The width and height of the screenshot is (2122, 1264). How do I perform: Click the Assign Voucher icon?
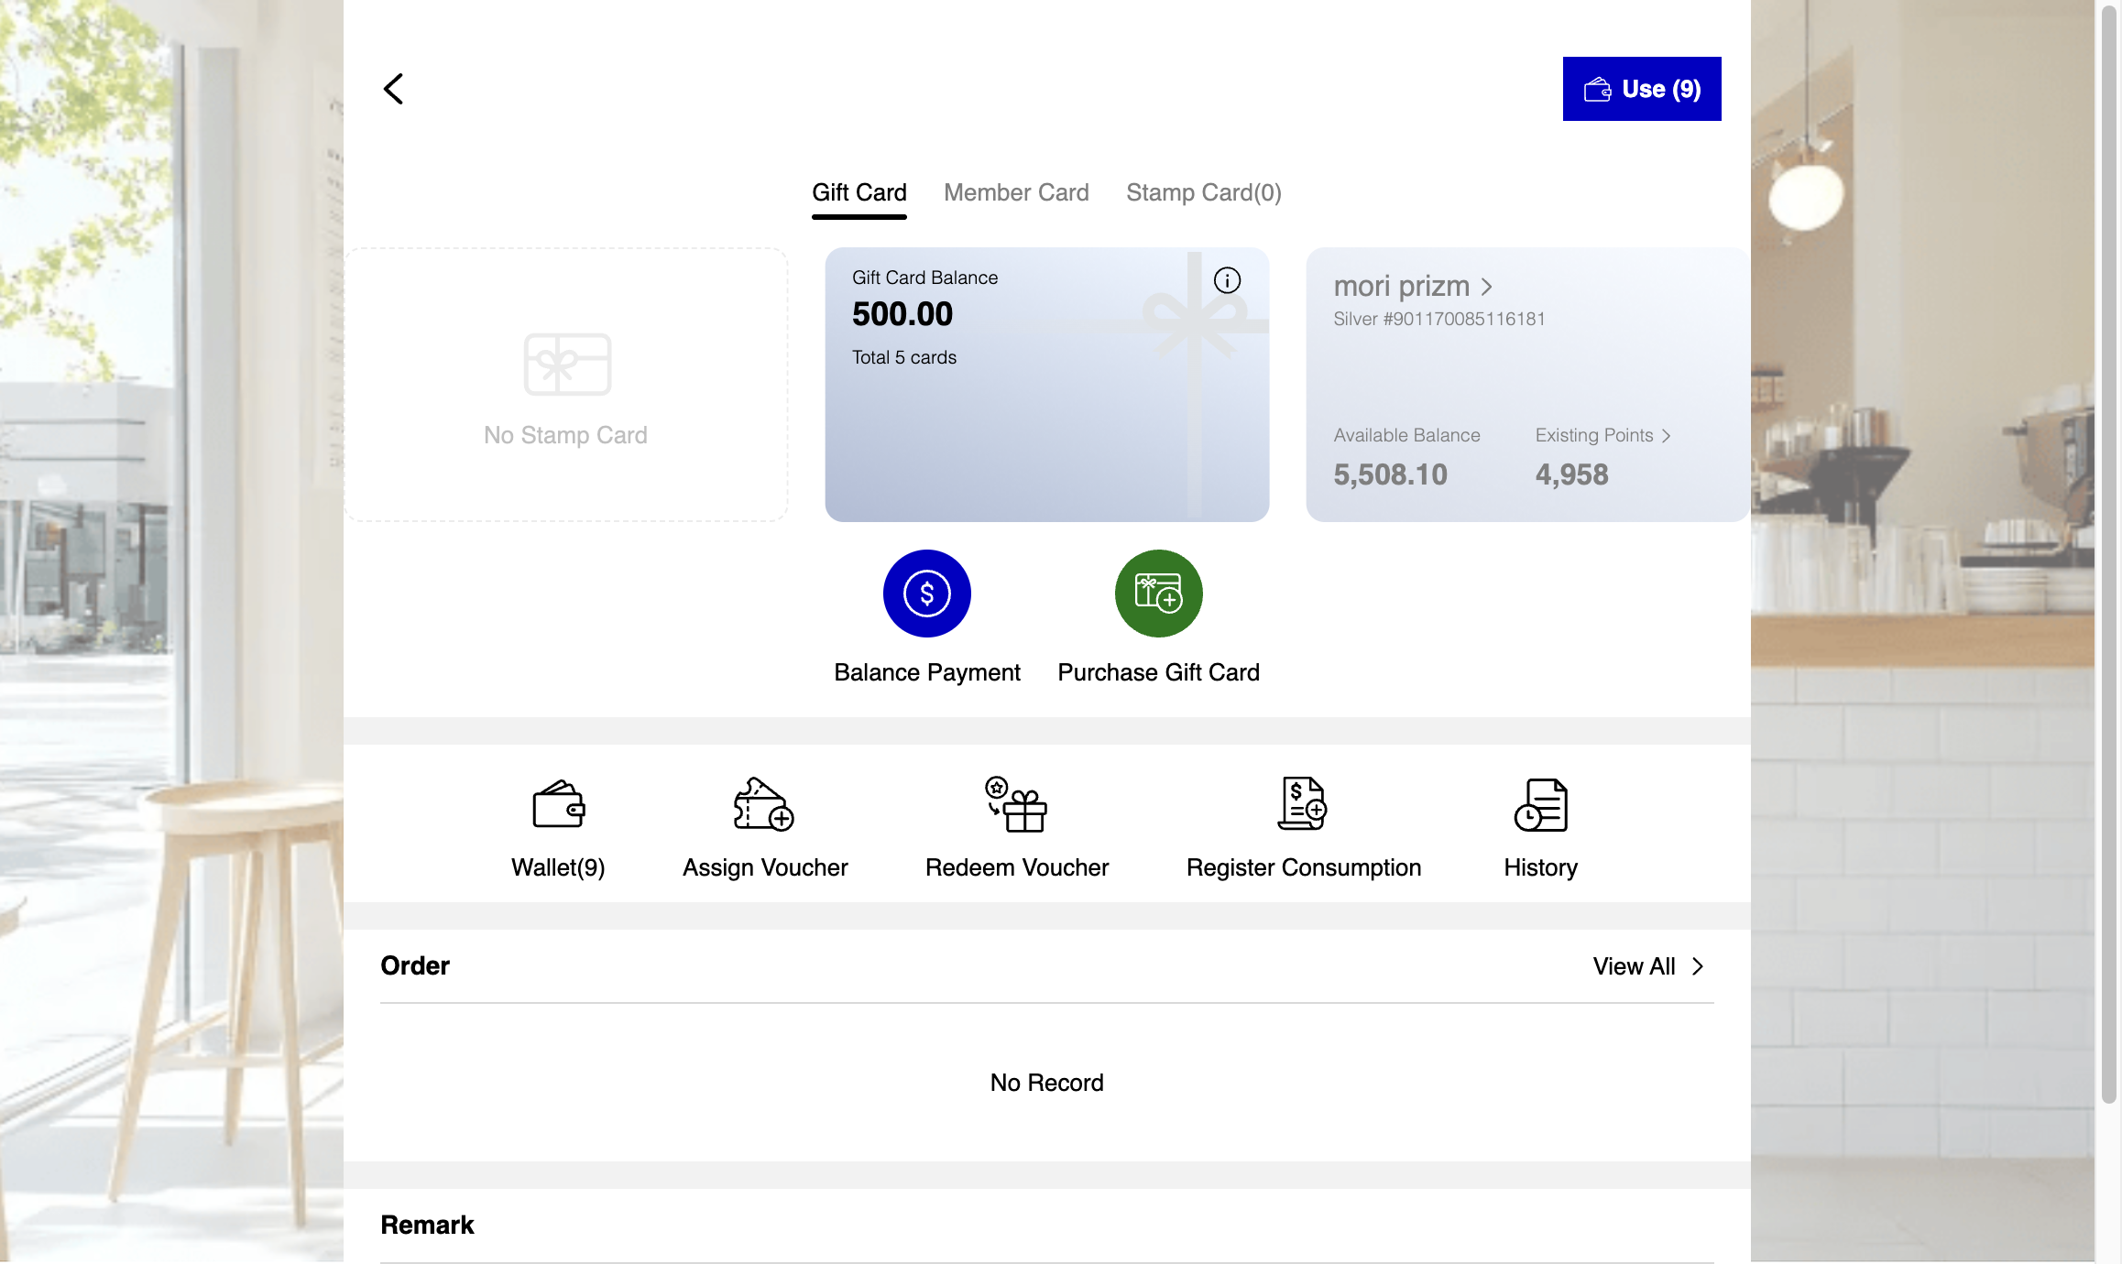click(764, 804)
